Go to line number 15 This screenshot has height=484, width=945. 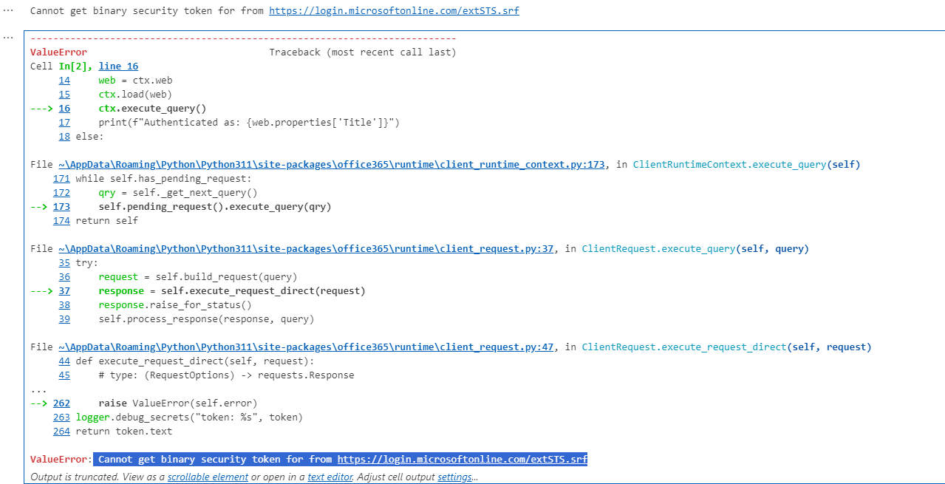pos(64,95)
